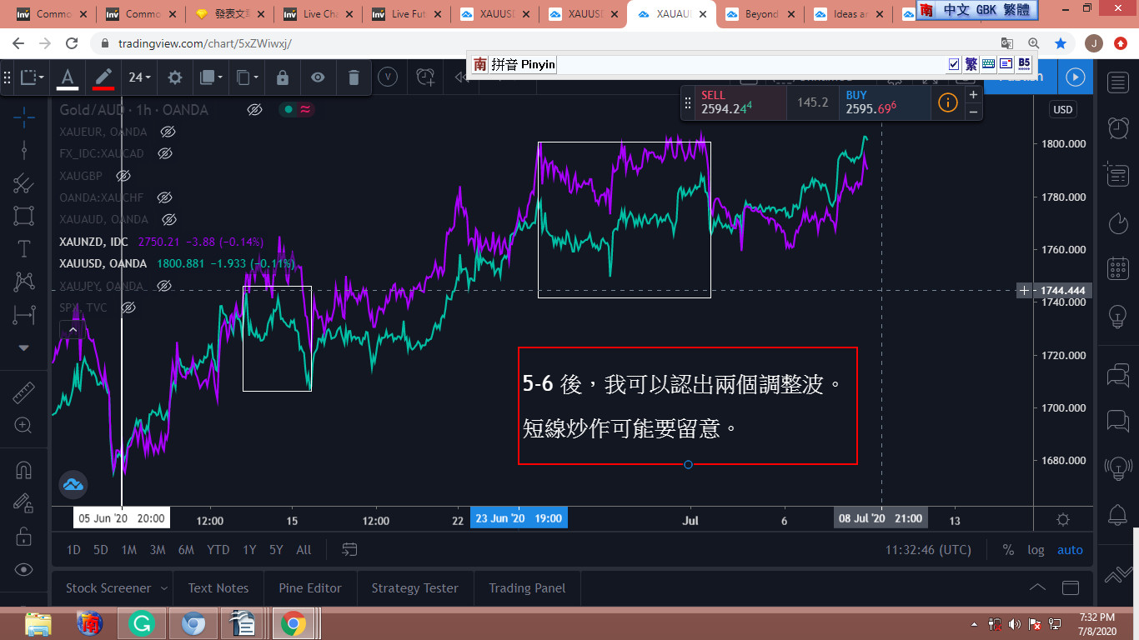Toggle stay in drawing mode pencil-lock
Viewport: 1139px width, 640px height.
[x=23, y=502]
